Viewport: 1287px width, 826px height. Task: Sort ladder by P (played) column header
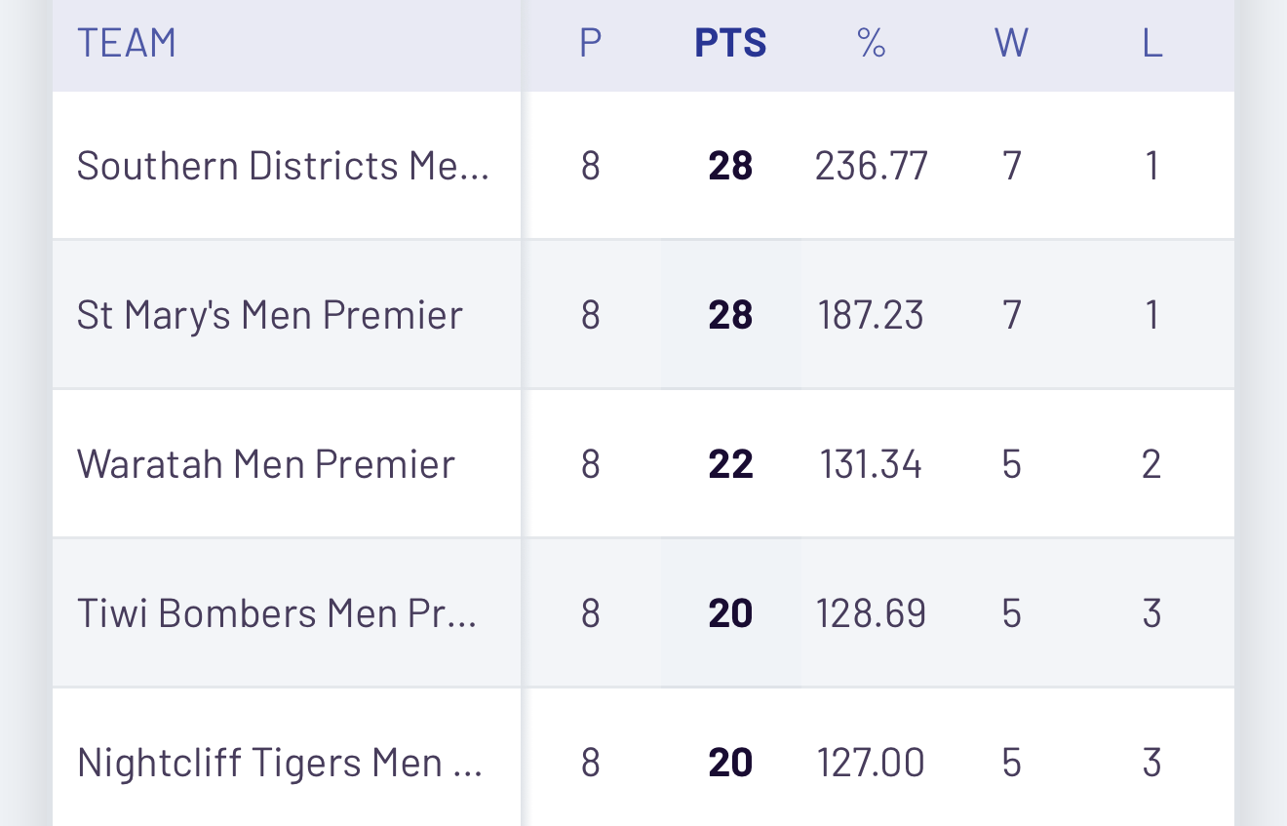pos(590,44)
